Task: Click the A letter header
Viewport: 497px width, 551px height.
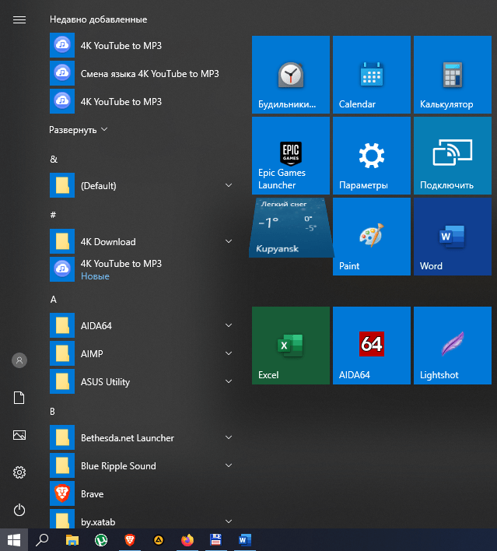Action: click(x=53, y=300)
